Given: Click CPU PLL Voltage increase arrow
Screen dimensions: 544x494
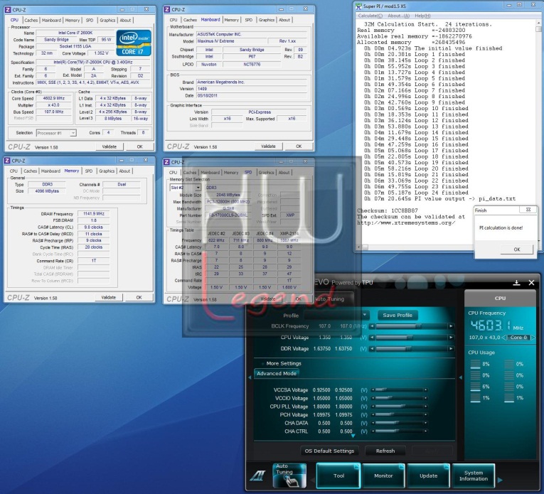Looking at the screenshot, I should pos(425,407).
